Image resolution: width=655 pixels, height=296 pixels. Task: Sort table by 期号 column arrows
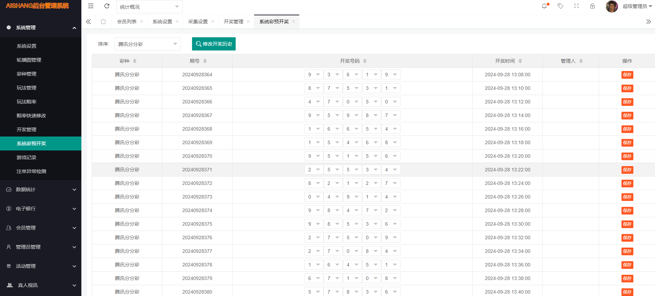coord(205,61)
